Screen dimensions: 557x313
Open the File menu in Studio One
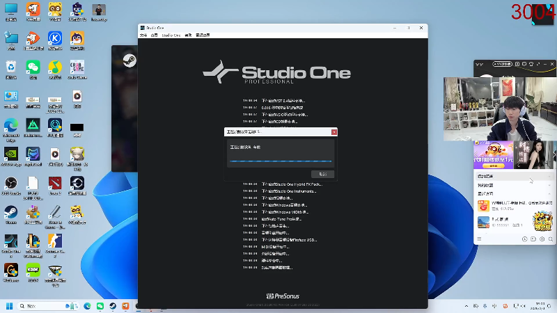[x=143, y=35]
